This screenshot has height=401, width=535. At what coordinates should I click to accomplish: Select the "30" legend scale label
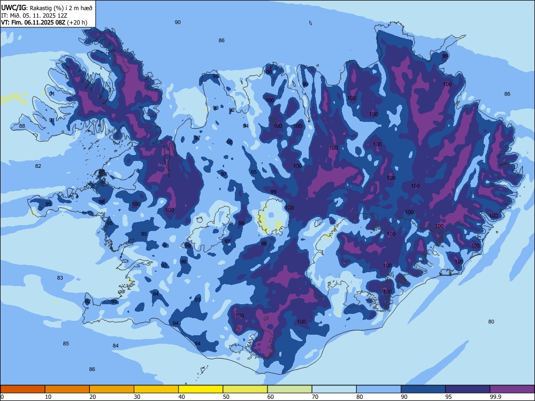(137, 397)
